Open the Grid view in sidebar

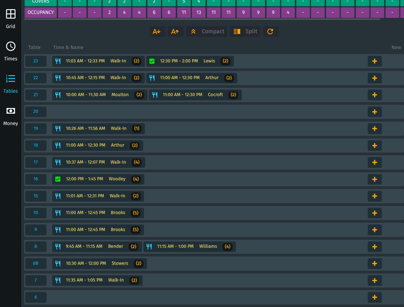click(x=10, y=19)
